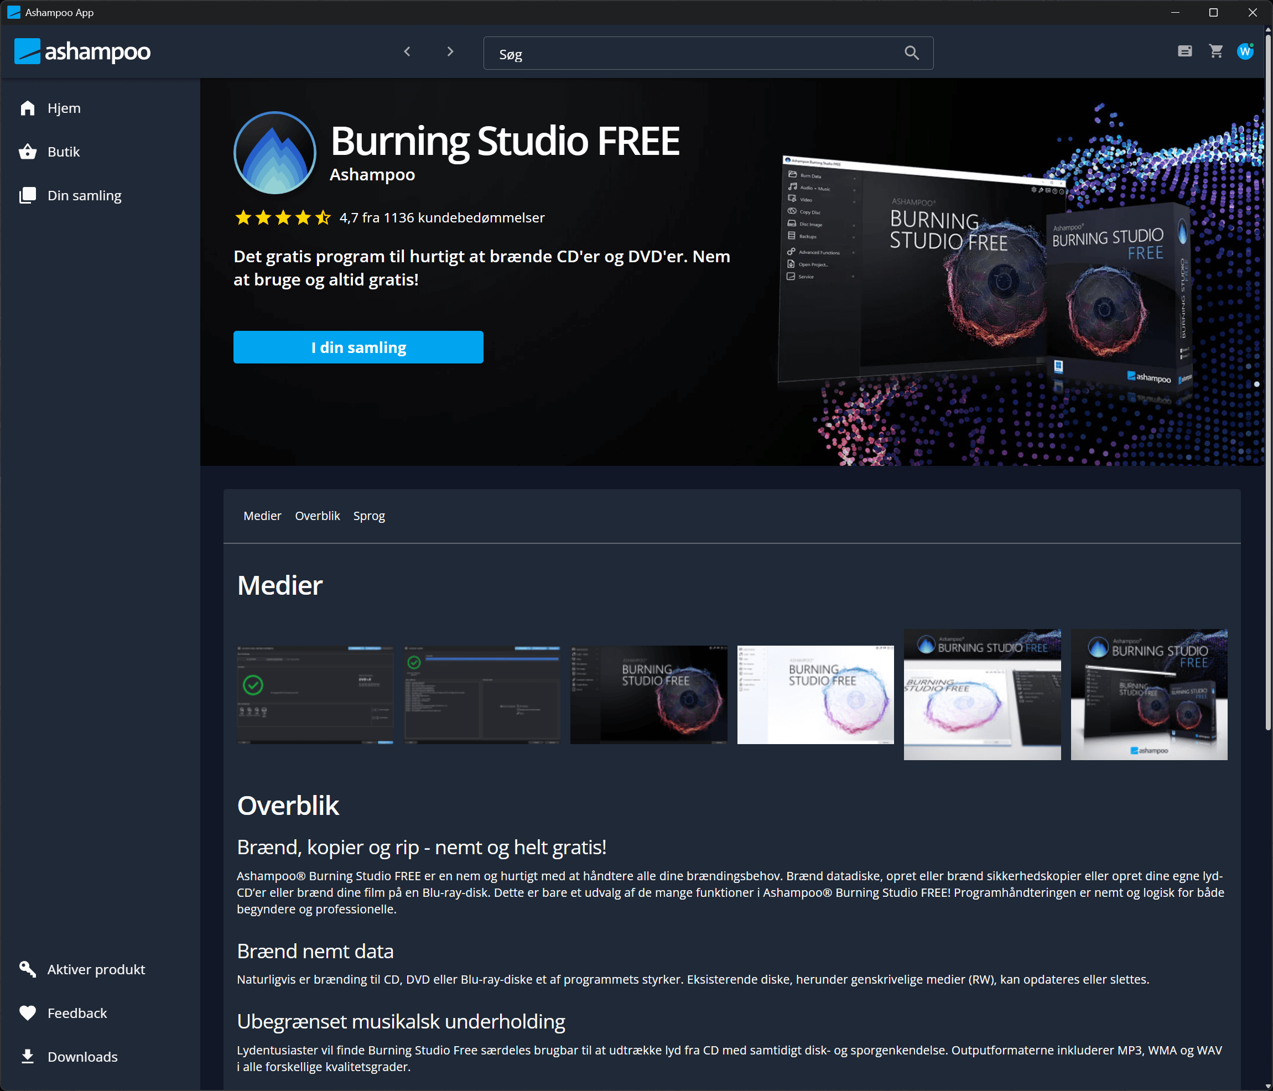The width and height of the screenshot is (1273, 1091).
Task: Open dark Burning Studio FREE screenshot thumbnail
Action: click(x=649, y=695)
